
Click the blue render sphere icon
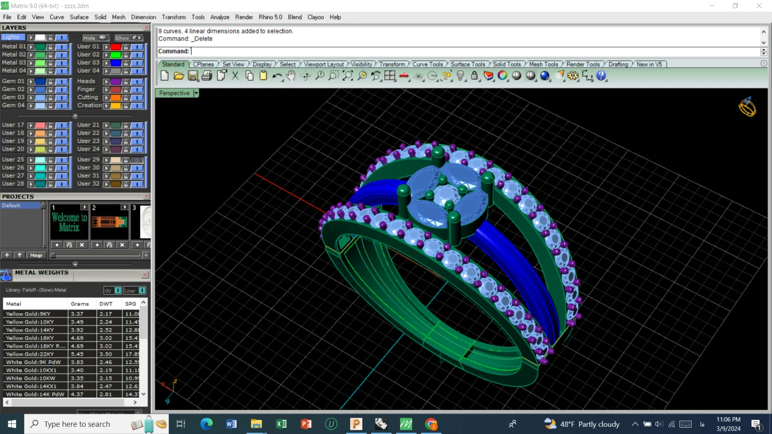pos(545,76)
